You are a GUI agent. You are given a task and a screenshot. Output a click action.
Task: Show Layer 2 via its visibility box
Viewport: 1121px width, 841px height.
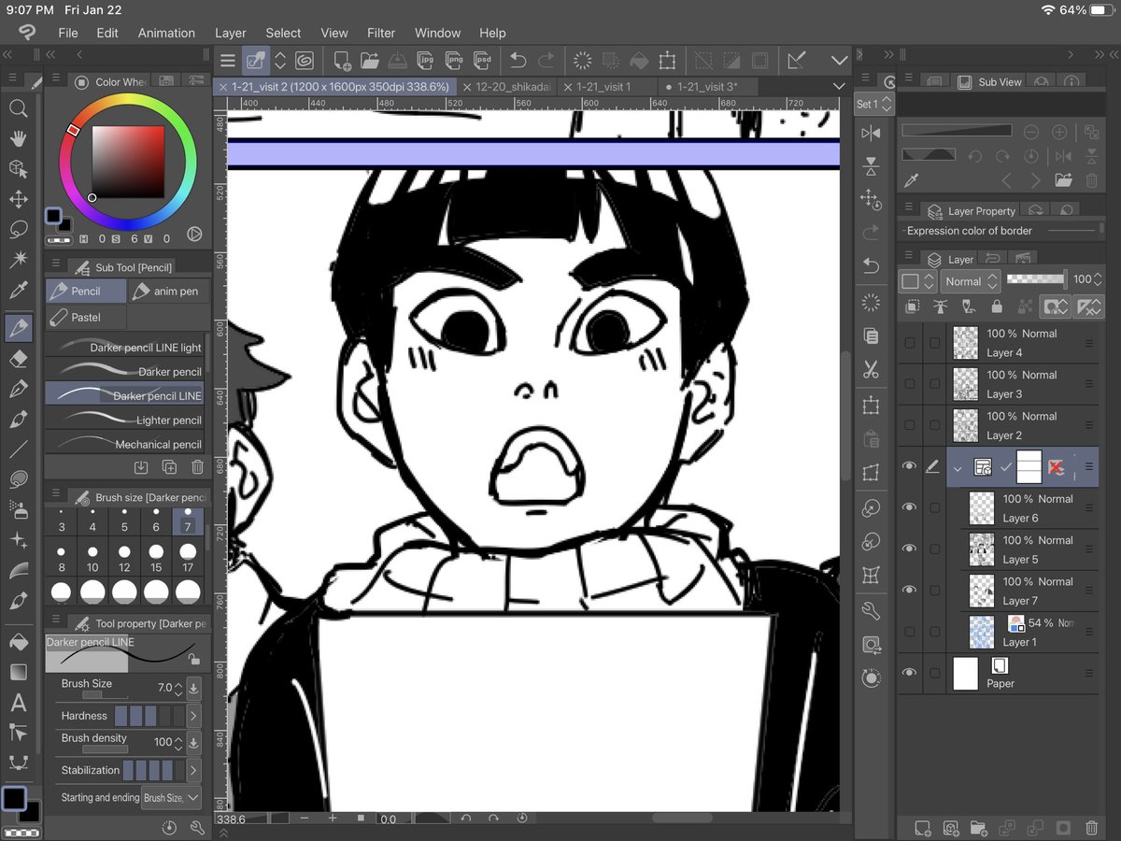pos(910,425)
